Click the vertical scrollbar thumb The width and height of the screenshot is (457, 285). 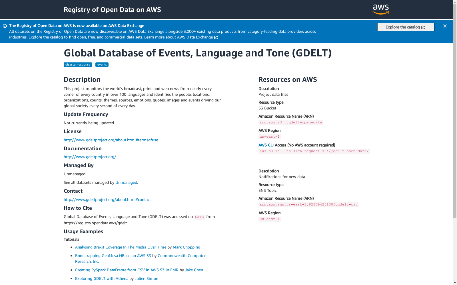(455, 111)
